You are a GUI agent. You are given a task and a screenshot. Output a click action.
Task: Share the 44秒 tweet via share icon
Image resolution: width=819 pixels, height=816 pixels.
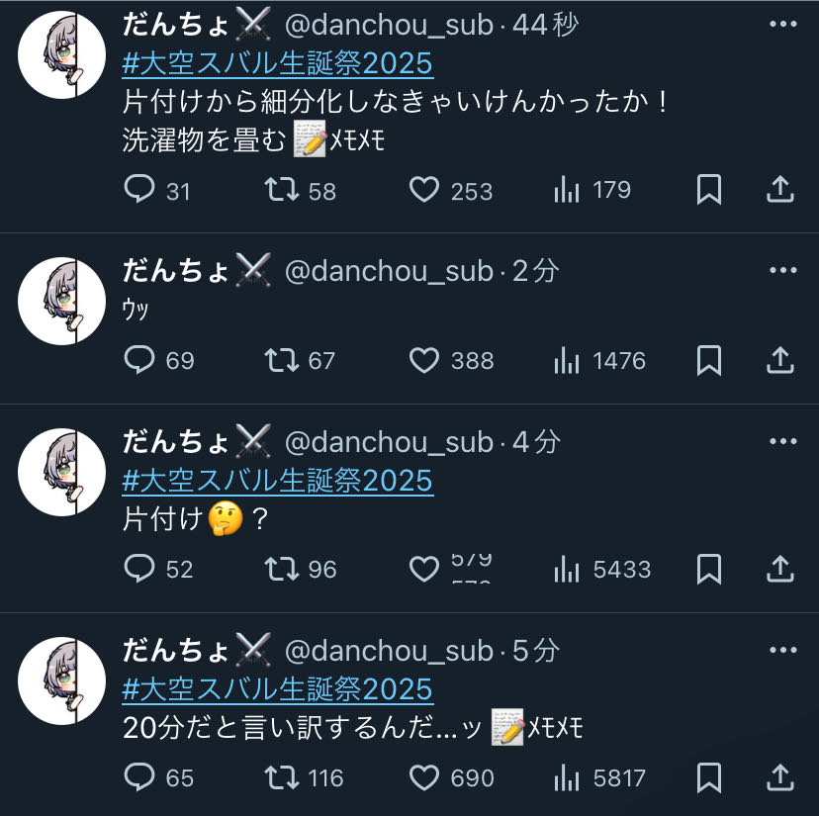(780, 189)
